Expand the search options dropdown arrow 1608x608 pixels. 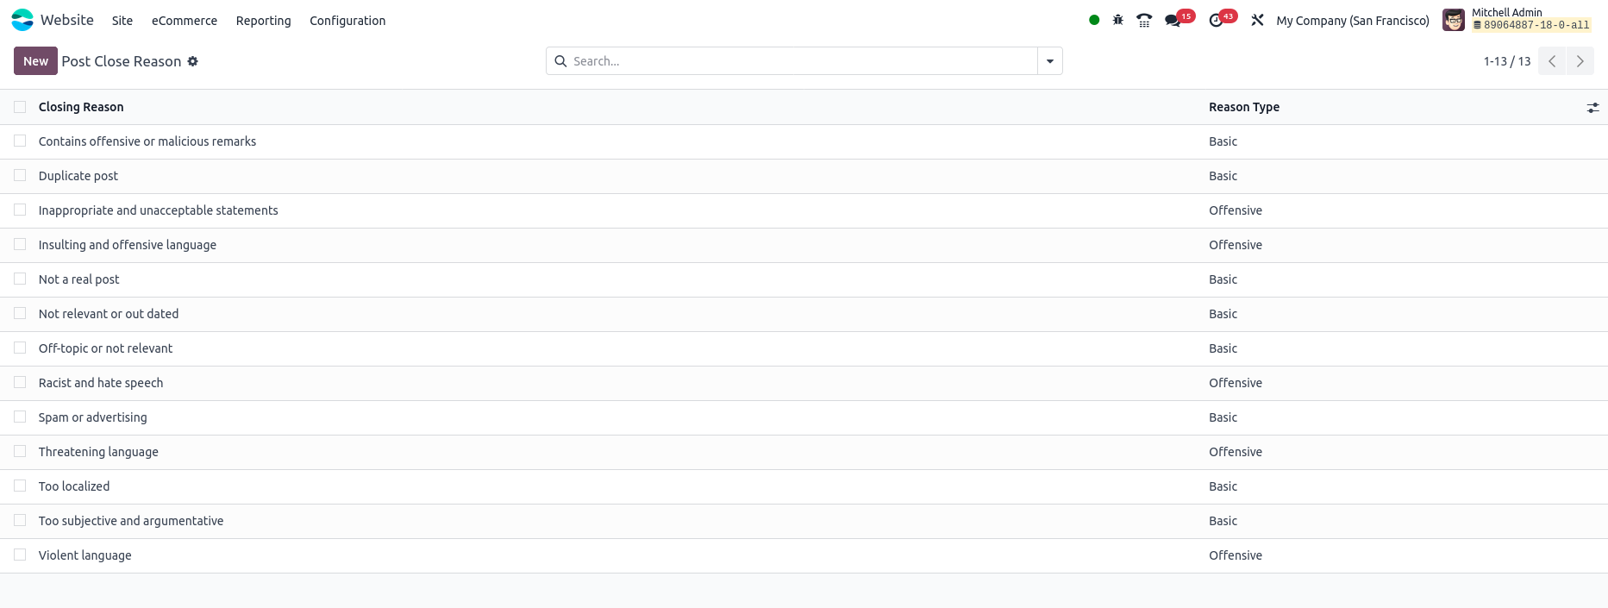coord(1050,61)
